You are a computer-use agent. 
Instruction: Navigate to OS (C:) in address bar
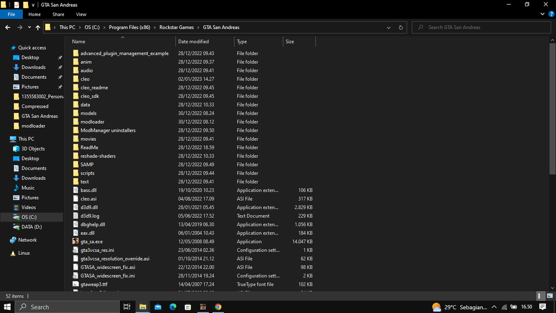point(92,27)
